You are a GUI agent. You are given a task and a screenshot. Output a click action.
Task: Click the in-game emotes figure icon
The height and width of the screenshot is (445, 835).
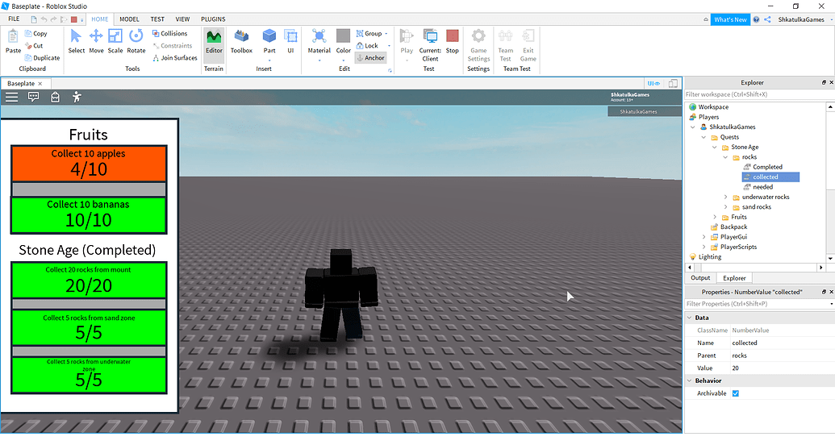77,97
